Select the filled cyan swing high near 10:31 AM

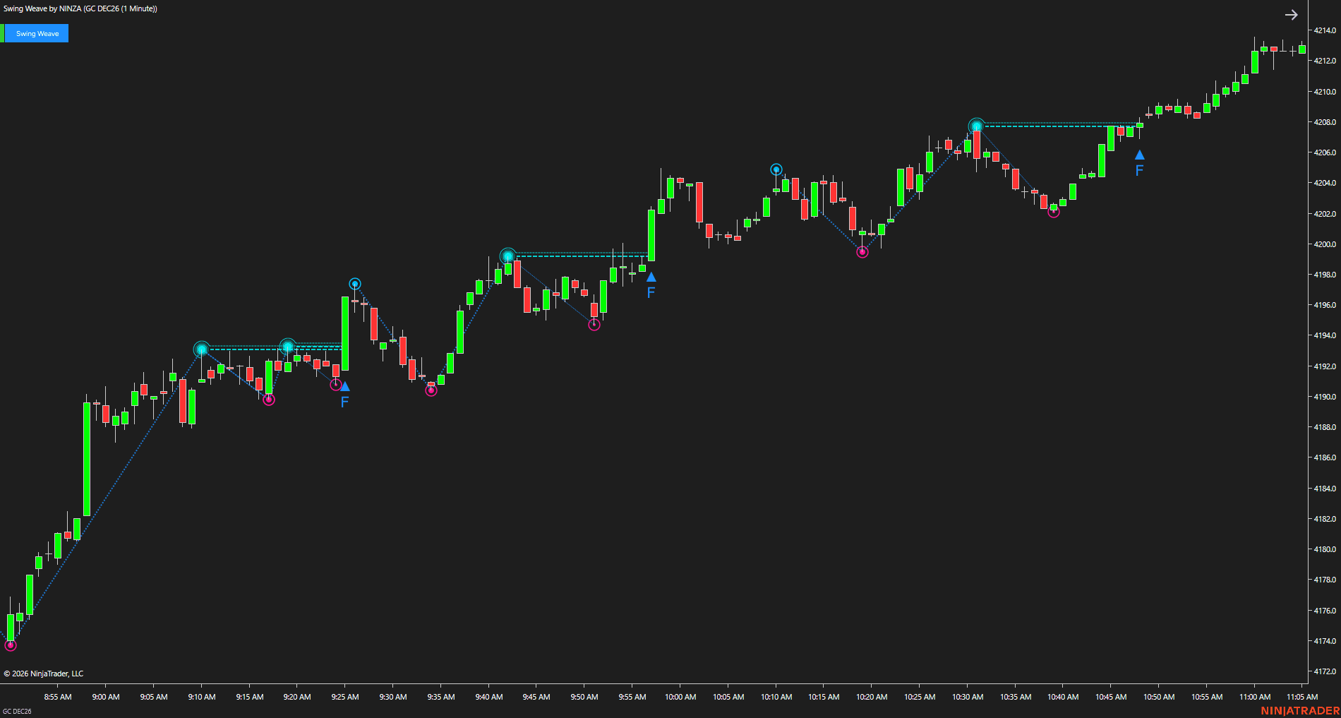coord(976,126)
